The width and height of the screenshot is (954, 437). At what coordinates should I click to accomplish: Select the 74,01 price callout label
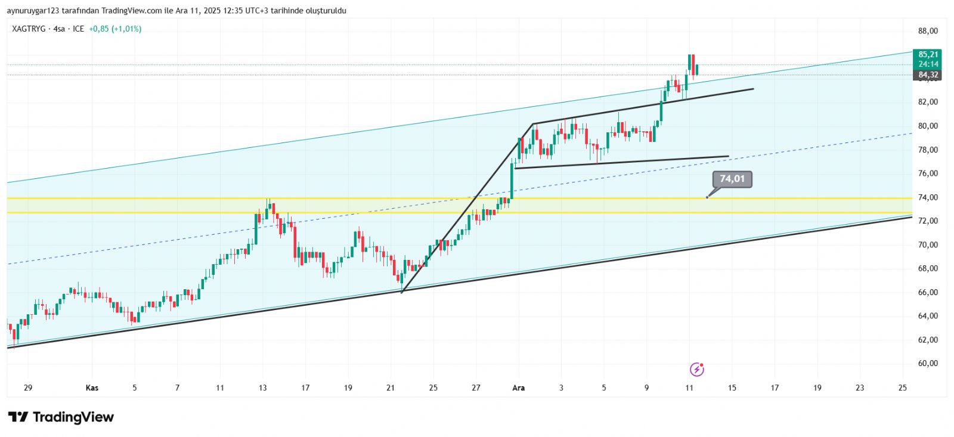pos(732,179)
